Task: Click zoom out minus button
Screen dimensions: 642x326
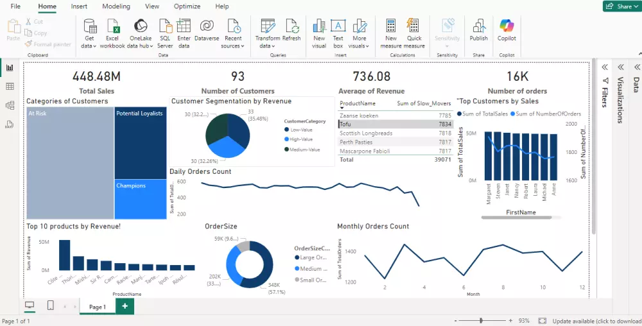Action: tap(456, 321)
